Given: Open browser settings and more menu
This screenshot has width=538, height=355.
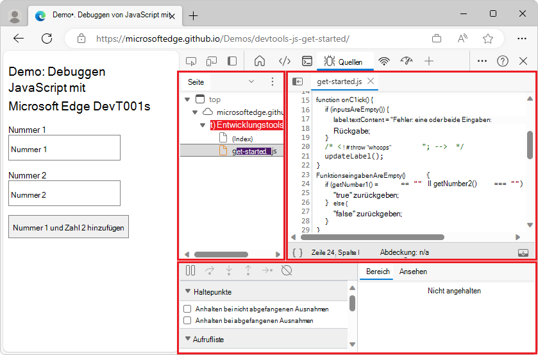Looking at the screenshot, I should click(x=522, y=39).
